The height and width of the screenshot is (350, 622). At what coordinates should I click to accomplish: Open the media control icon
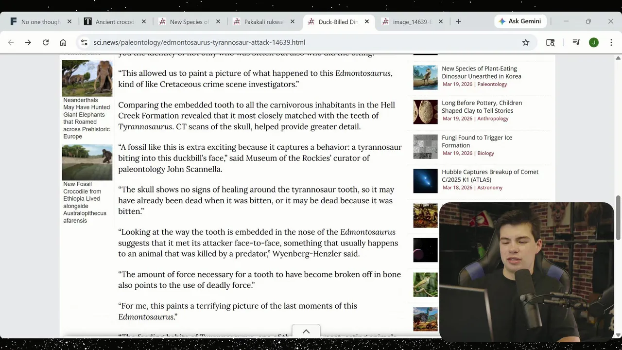(x=576, y=42)
